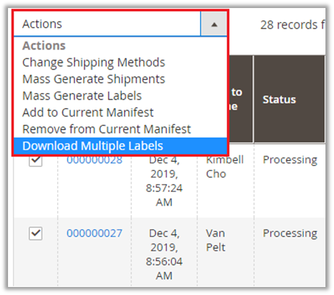Uncheck the checkbox for order 000000028
334x295 pixels.
click(35, 160)
